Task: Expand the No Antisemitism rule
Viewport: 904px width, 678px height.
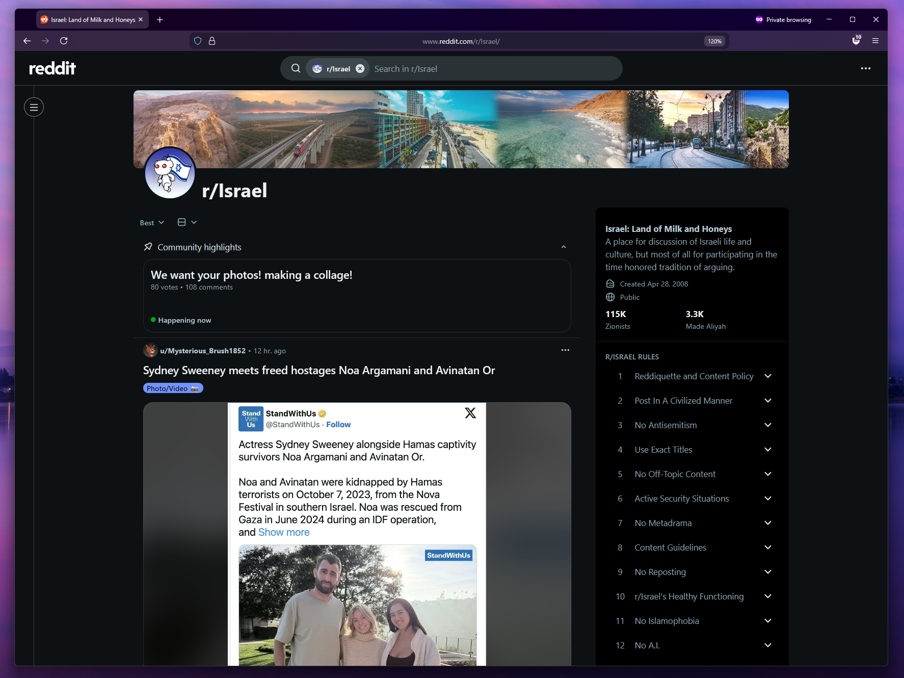Action: (x=768, y=425)
